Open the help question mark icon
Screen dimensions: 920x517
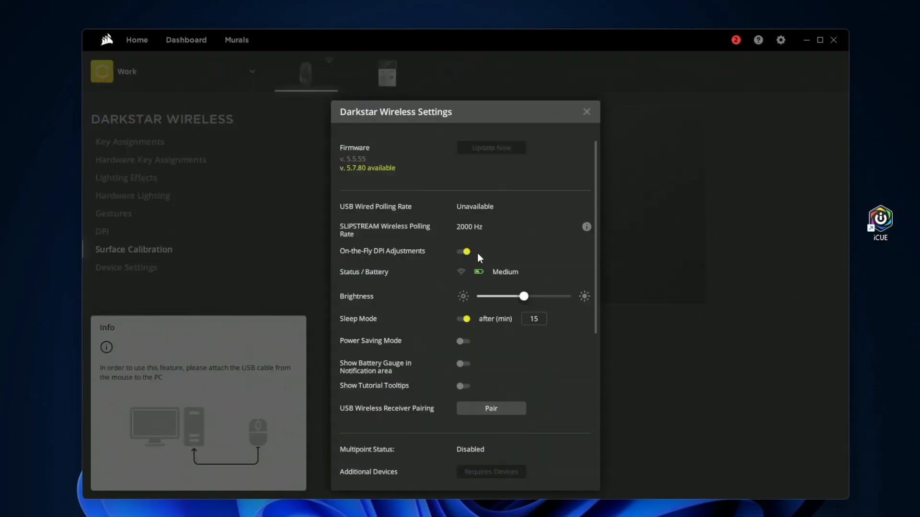pyautogui.click(x=758, y=40)
